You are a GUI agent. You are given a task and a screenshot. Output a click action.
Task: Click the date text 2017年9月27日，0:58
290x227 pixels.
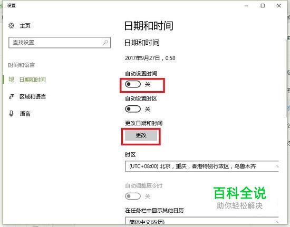(x=150, y=58)
